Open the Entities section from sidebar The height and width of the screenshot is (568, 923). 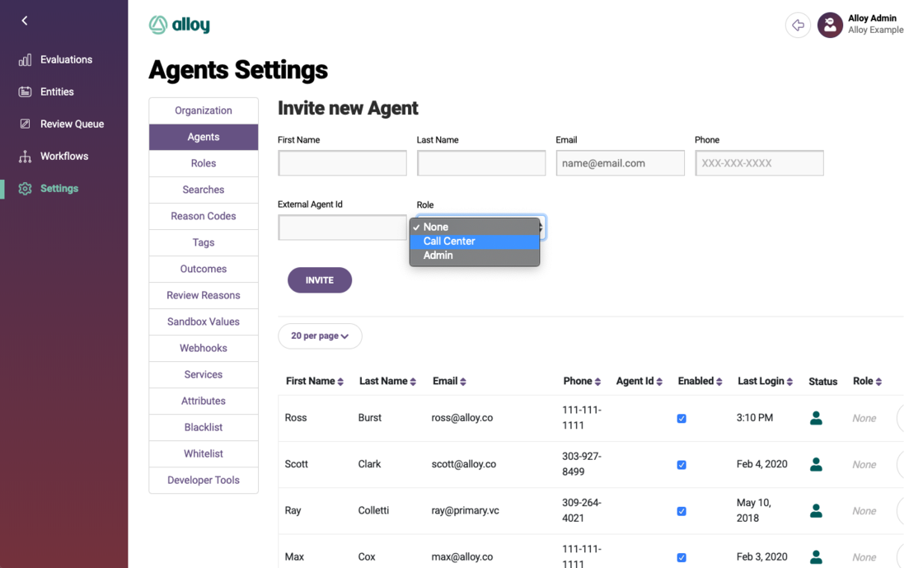coord(26,92)
